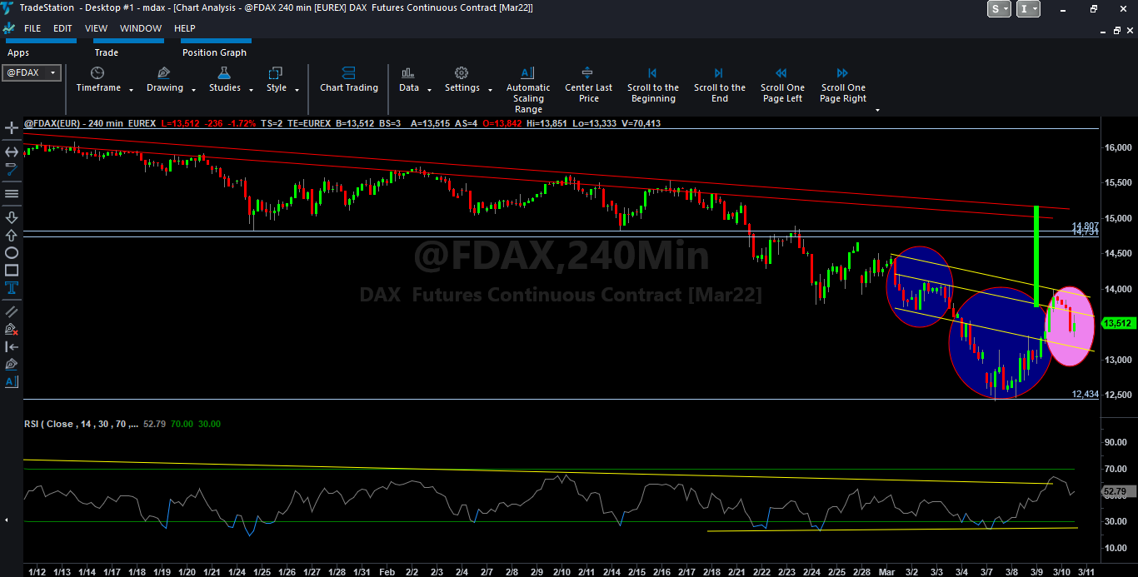Image resolution: width=1138 pixels, height=577 pixels.
Task: Select the horizontal double-arrow measure tool
Action: click(12, 152)
